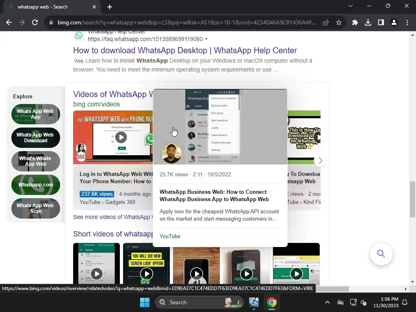Click the address bar URL field

click(x=187, y=23)
